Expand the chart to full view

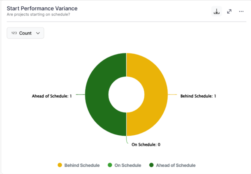pyautogui.click(x=229, y=11)
